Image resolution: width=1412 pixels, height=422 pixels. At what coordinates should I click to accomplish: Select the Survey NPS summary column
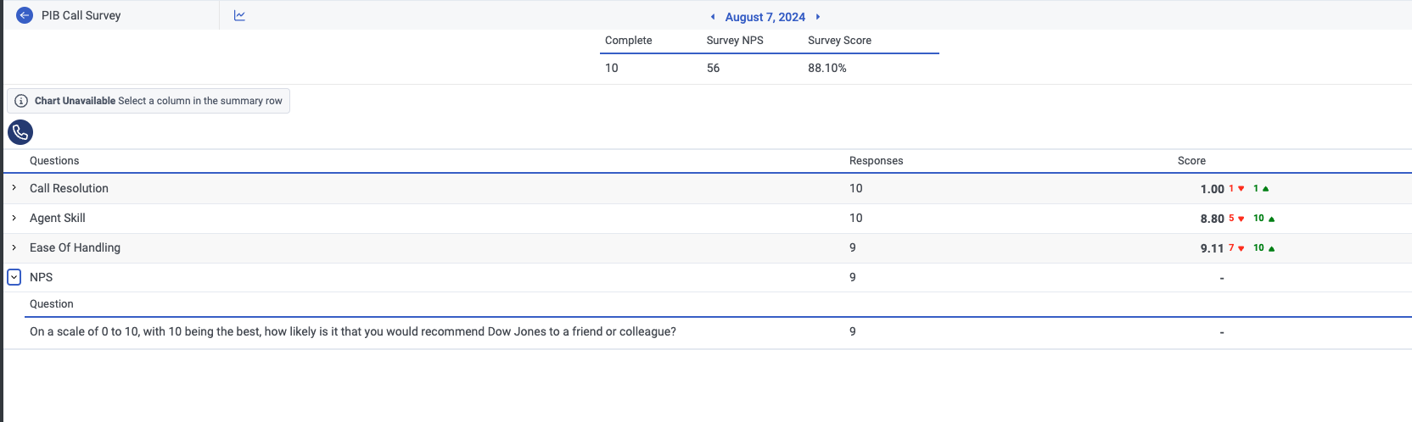tap(735, 41)
